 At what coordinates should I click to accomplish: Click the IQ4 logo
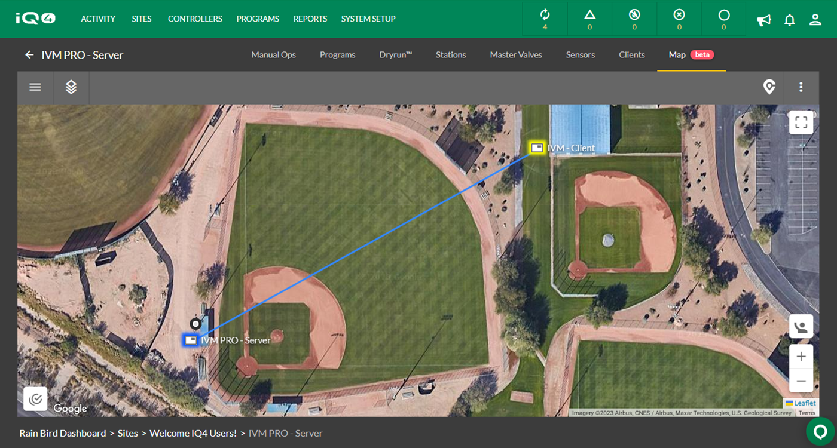point(36,19)
